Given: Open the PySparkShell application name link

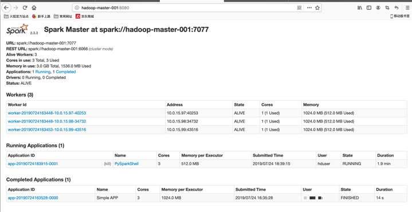Looking at the screenshot, I should pyautogui.click(x=127, y=164).
